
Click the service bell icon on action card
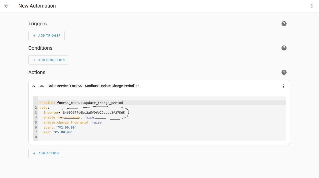pyautogui.click(x=42, y=86)
